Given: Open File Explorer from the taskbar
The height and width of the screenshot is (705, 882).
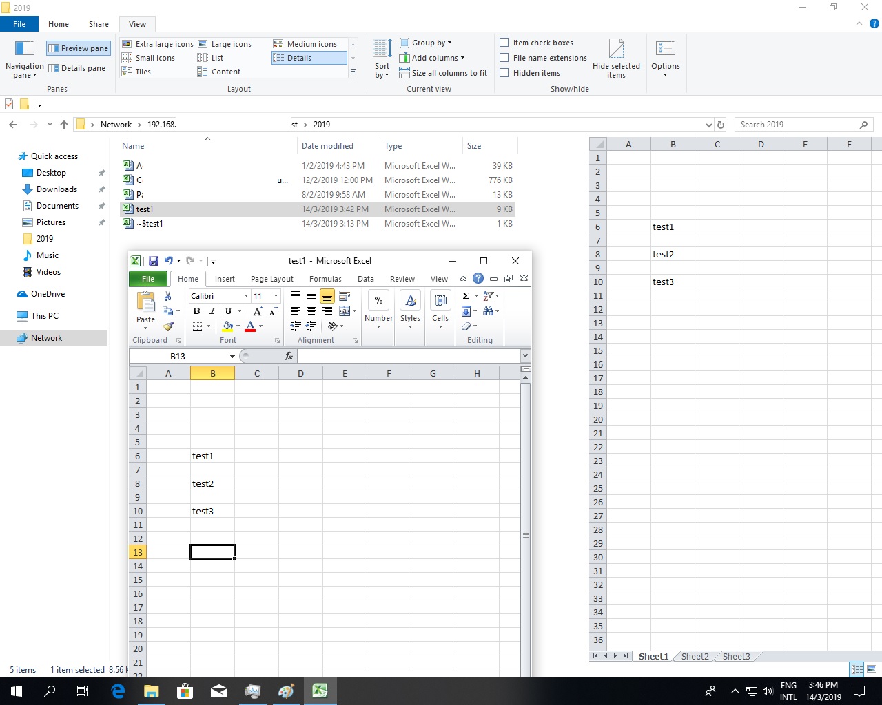Looking at the screenshot, I should tap(152, 691).
